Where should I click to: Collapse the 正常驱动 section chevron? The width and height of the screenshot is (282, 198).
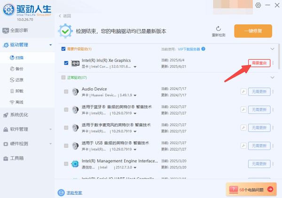[272, 77]
